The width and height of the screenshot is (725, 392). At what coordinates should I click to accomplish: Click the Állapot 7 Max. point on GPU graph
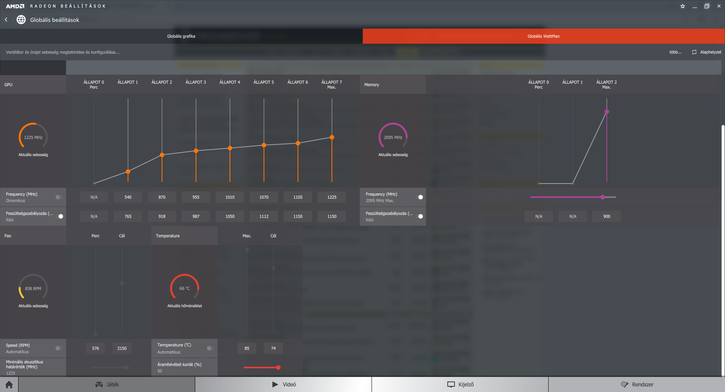point(332,137)
